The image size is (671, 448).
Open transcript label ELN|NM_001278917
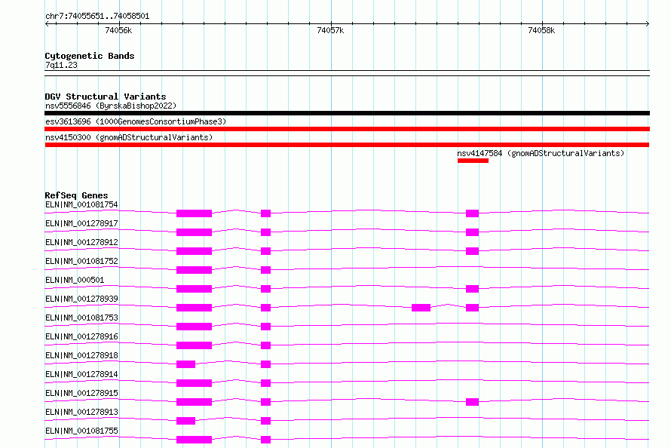(81, 223)
